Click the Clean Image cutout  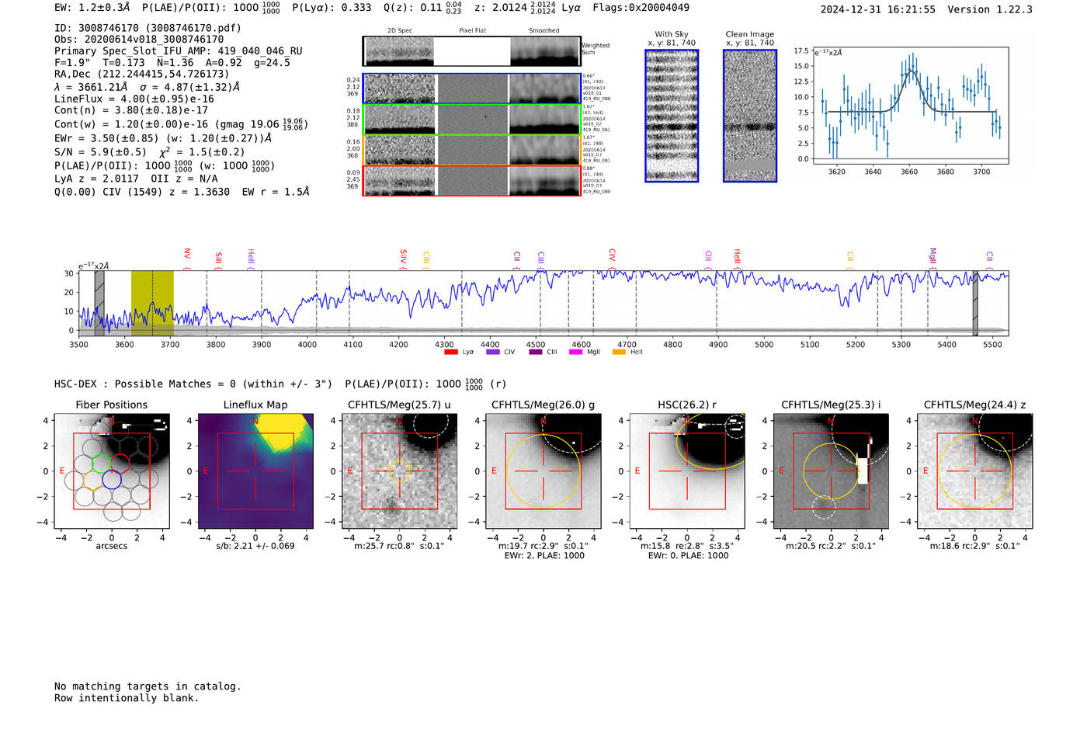[750, 116]
